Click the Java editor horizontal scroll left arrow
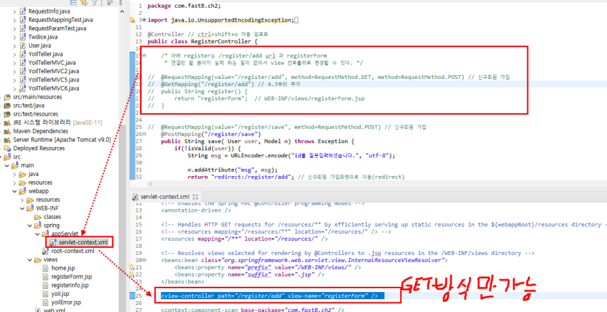 pyautogui.click(x=150, y=184)
